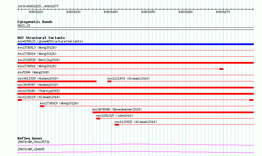This screenshot has width=262, height=156.
Task: Click variant label nsv1126115 (Alsmadi2014)
Action: [39, 97]
